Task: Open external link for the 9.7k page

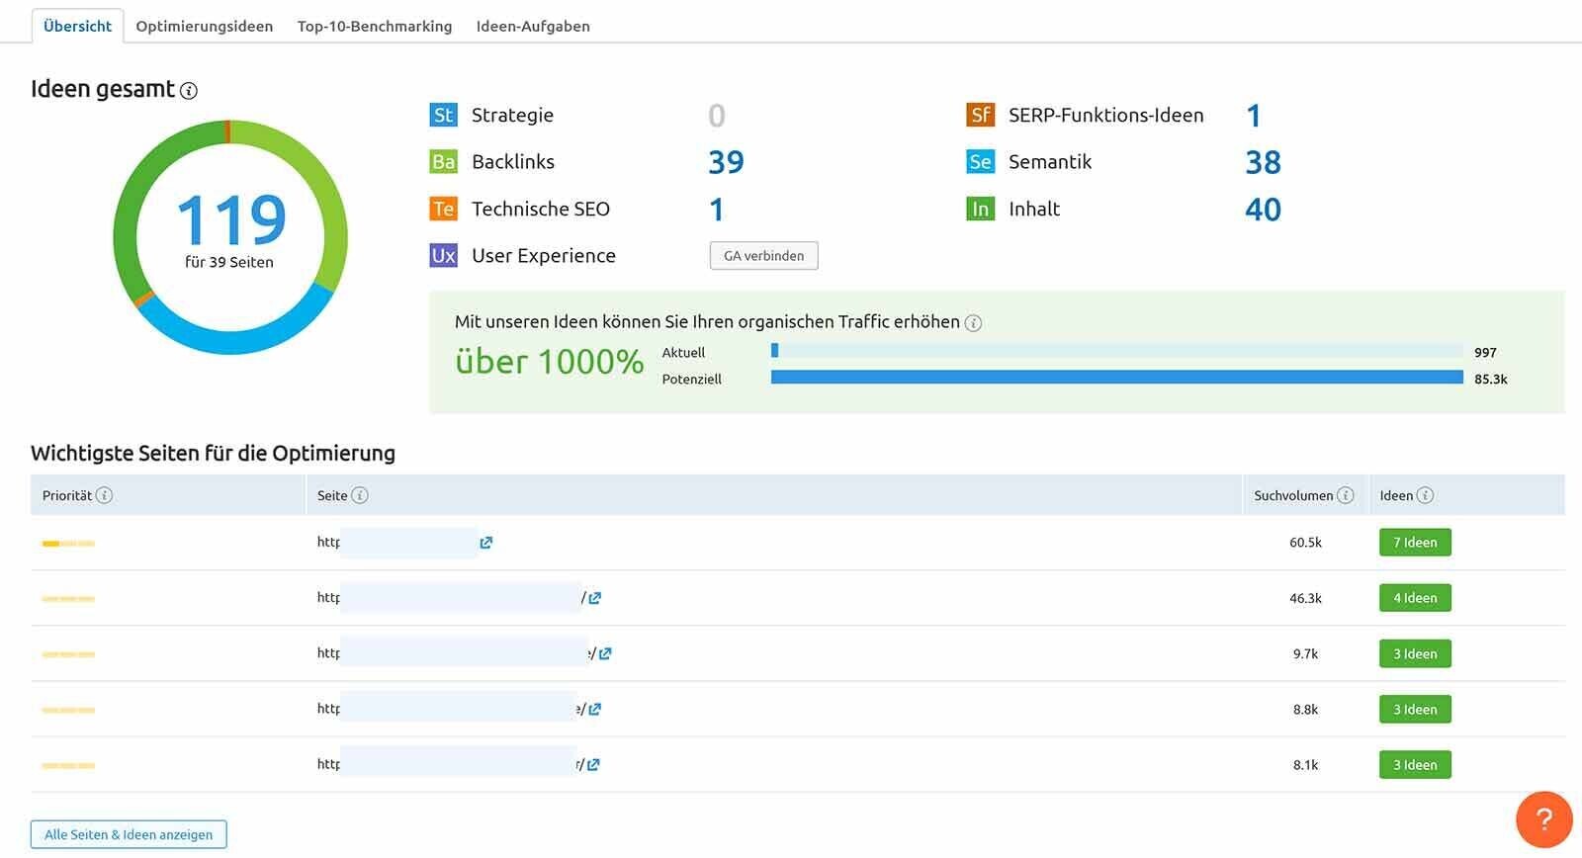Action: (x=605, y=653)
